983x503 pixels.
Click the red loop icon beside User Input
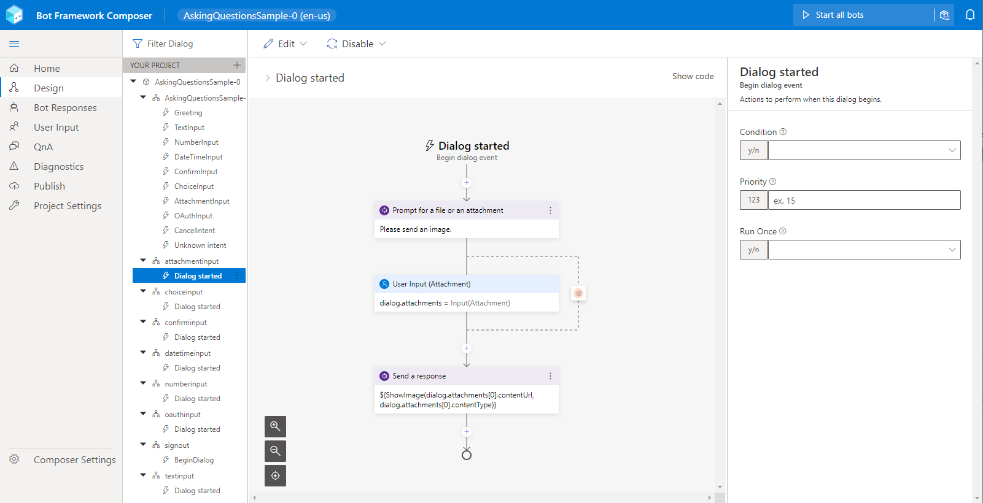(578, 293)
